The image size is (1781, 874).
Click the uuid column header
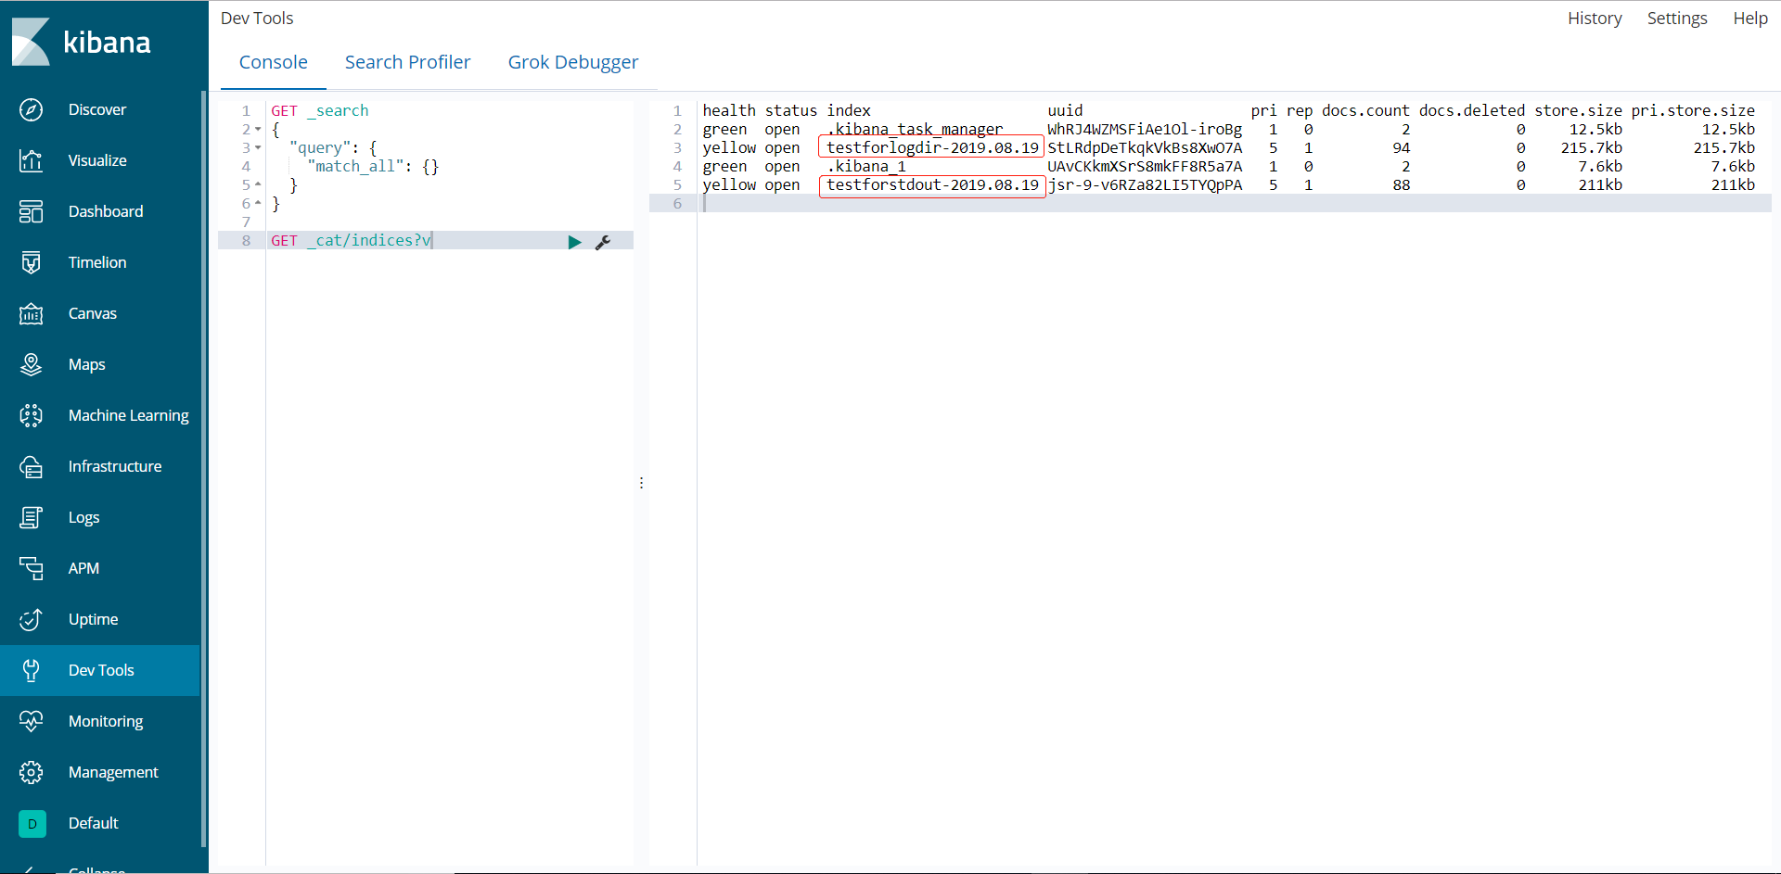(1065, 111)
